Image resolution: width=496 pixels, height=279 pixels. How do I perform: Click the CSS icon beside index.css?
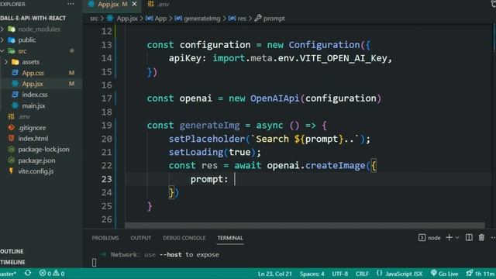coord(15,95)
